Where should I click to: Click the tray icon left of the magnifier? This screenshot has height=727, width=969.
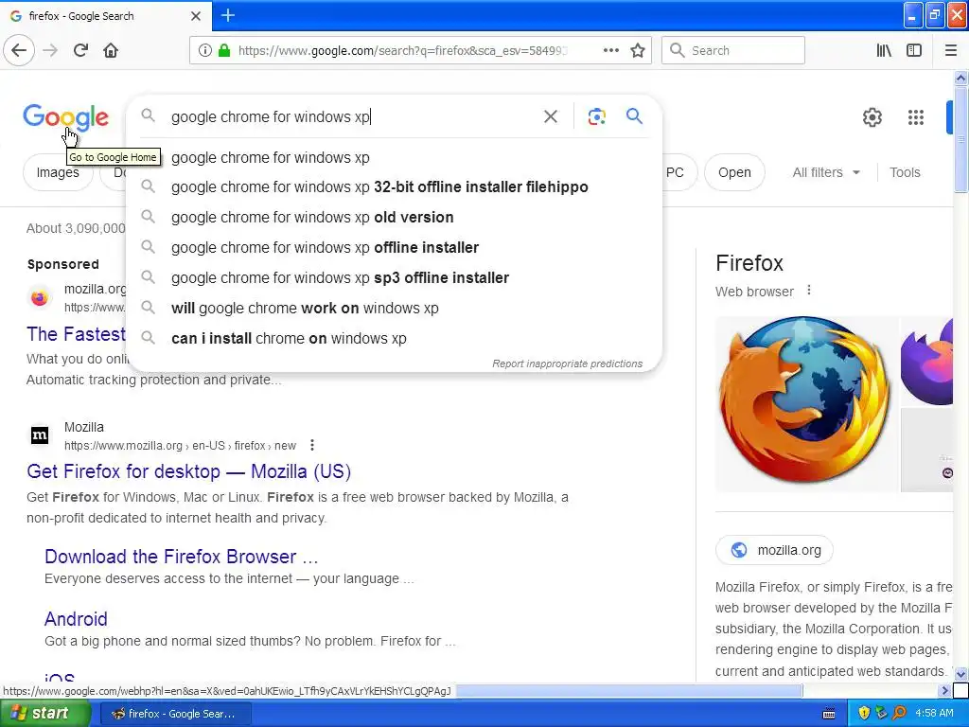click(x=882, y=713)
